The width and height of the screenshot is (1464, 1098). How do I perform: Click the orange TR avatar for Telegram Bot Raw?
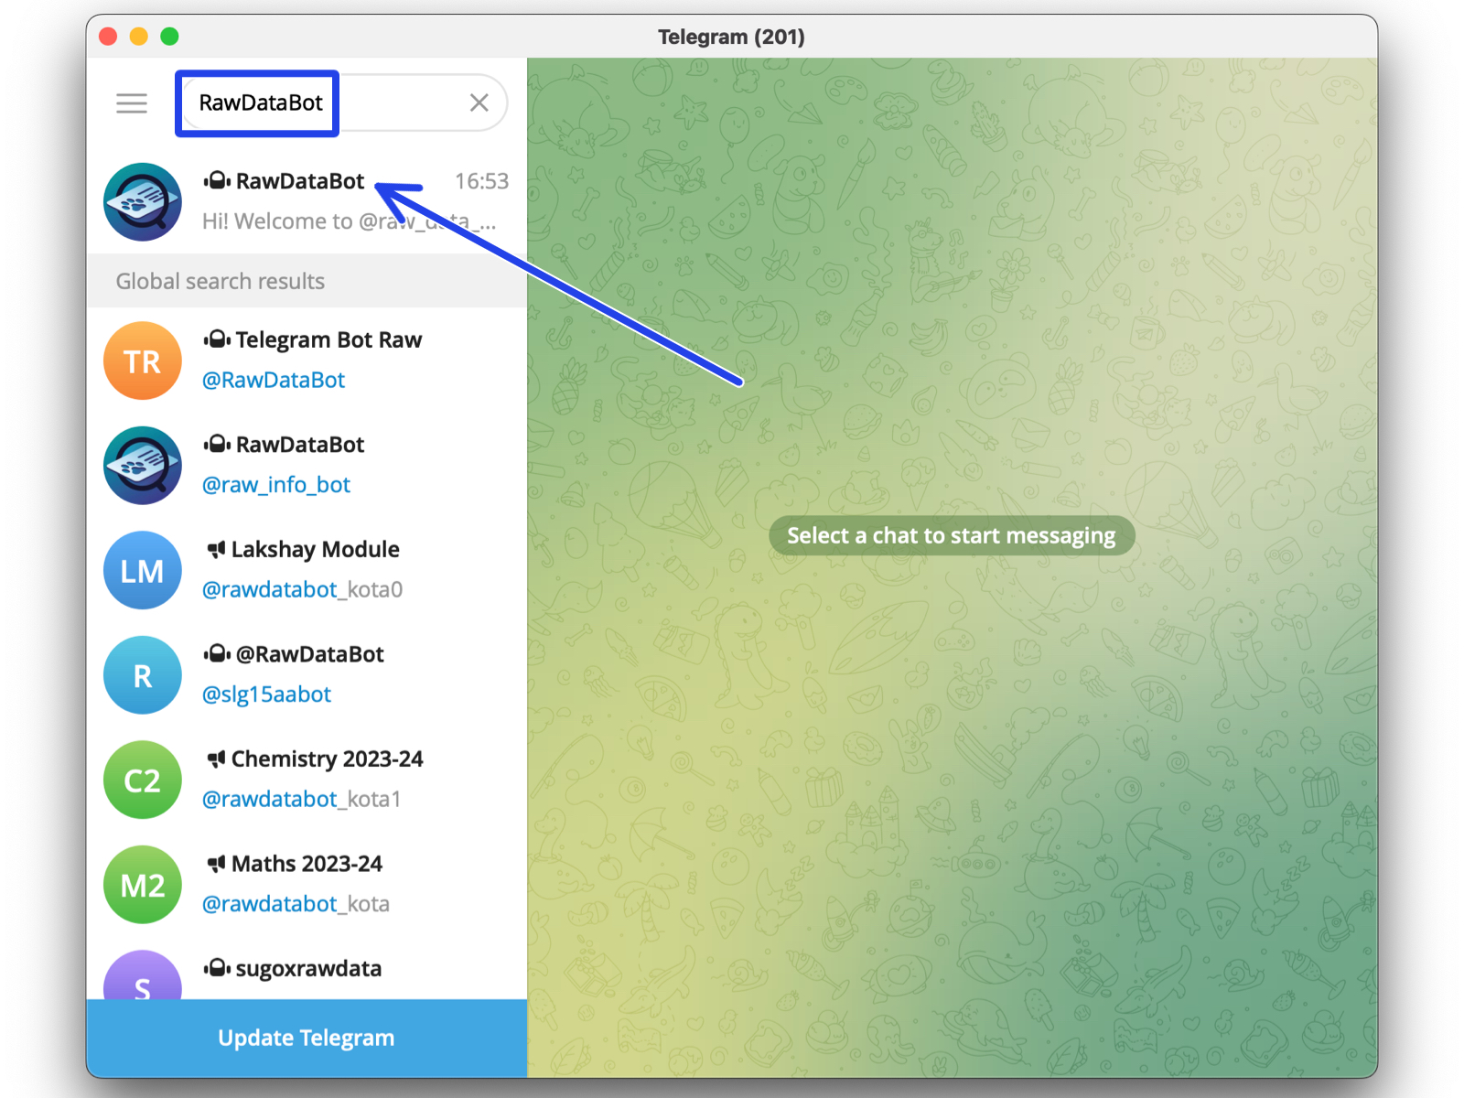click(142, 361)
